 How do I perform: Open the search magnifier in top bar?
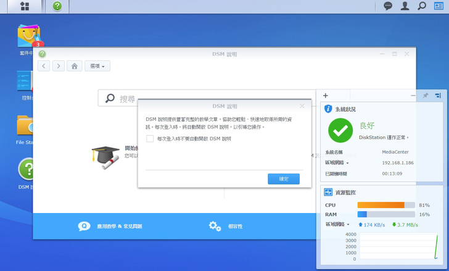coord(422,6)
